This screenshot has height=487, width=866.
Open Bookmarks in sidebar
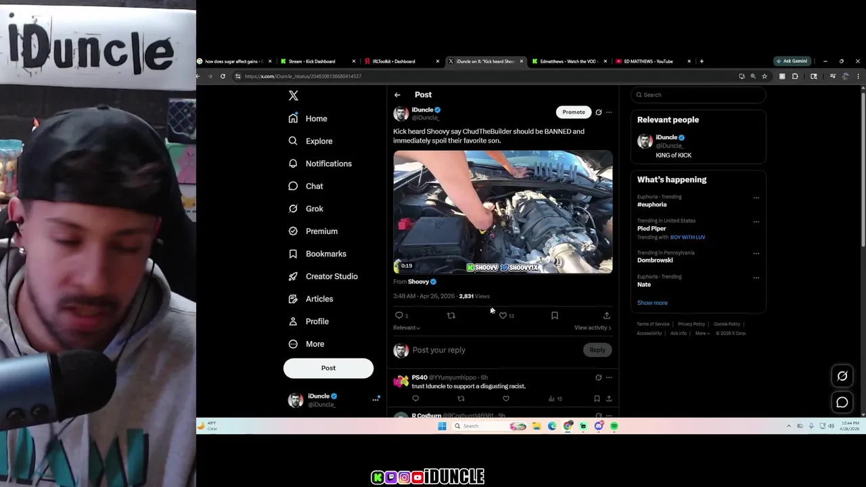tap(317, 254)
